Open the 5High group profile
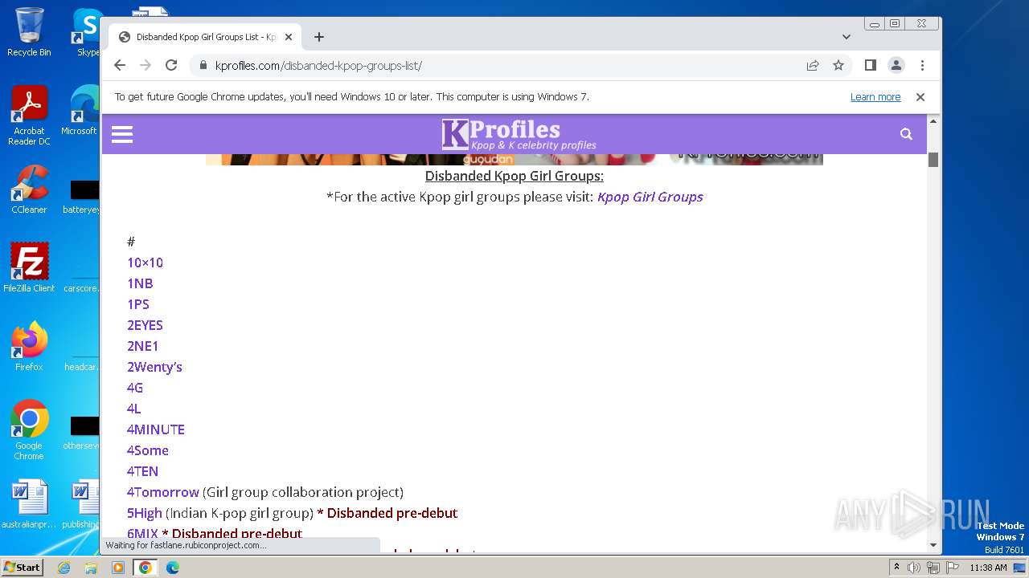The height and width of the screenshot is (578, 1029). click(145, 513)
